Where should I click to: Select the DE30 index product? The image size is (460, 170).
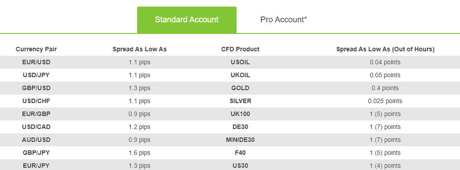(x=240, y=127)
